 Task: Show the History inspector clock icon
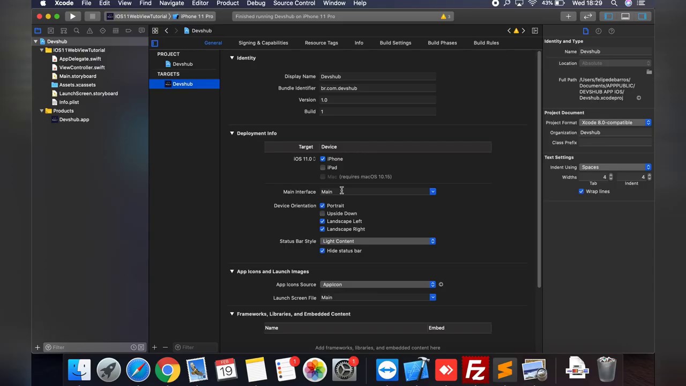pos(599,31)
